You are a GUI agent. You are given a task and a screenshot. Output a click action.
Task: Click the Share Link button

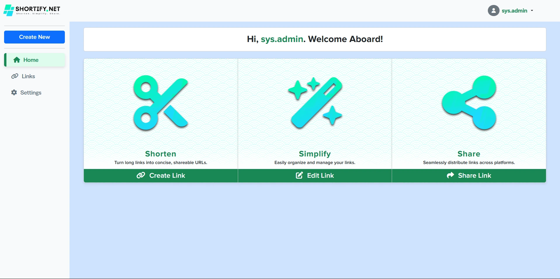tap(469, 175)
